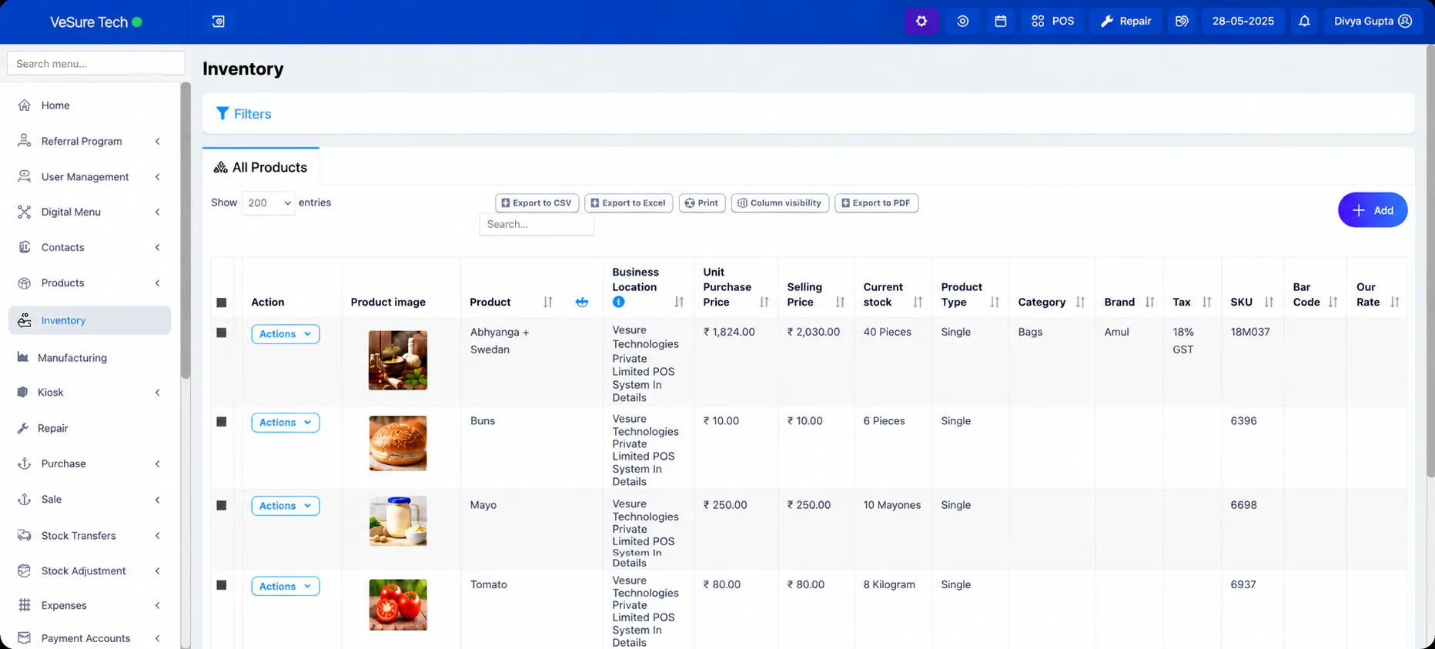Toggle the select-all checkbox in the table header
The width and height of the screenshot is (1435, 649).
[222, 303]
